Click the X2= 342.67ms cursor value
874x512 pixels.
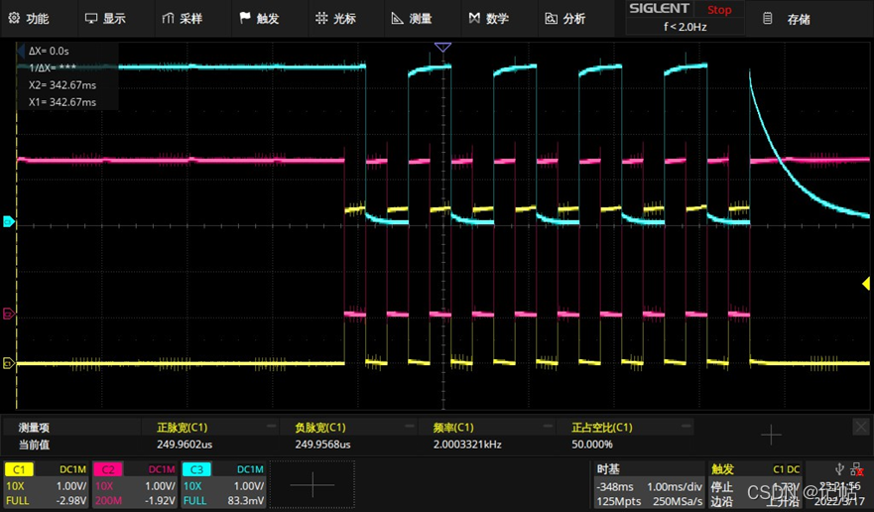[62, 85]
